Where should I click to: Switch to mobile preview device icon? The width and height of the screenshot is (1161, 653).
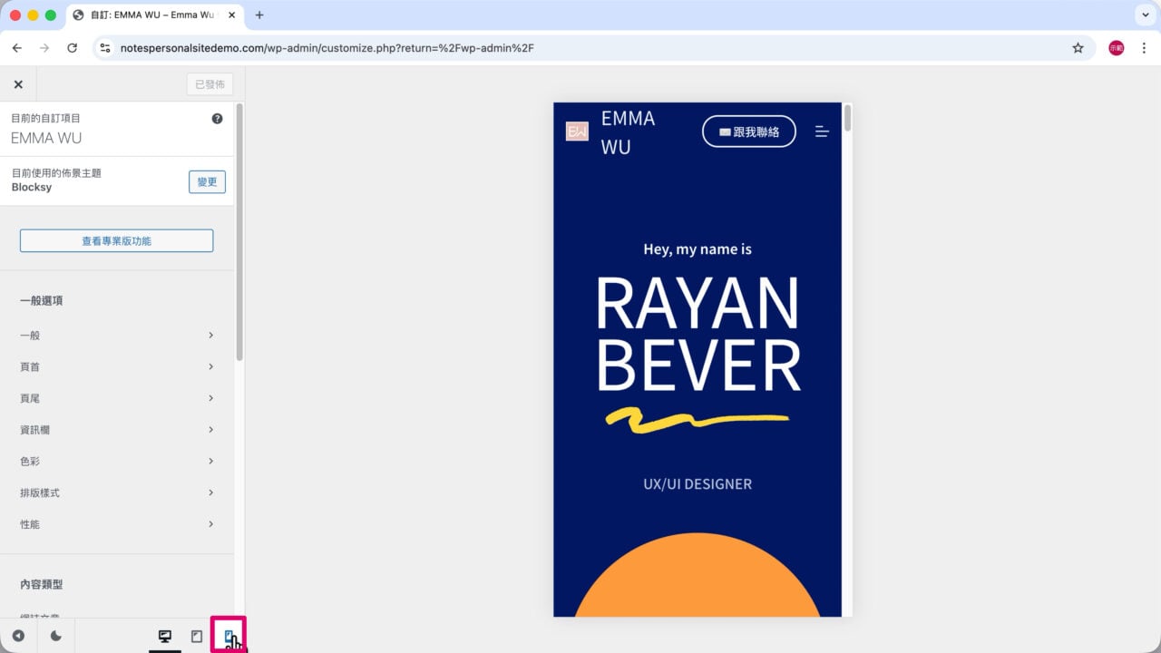click(x=229, y=636)
